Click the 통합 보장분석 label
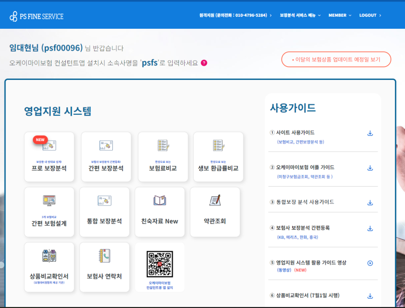Image resolution: width=405 pixels, height=308 pixels. point(104,221)
